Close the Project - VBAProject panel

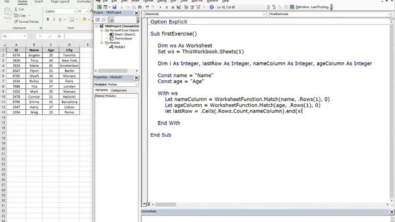136,13
